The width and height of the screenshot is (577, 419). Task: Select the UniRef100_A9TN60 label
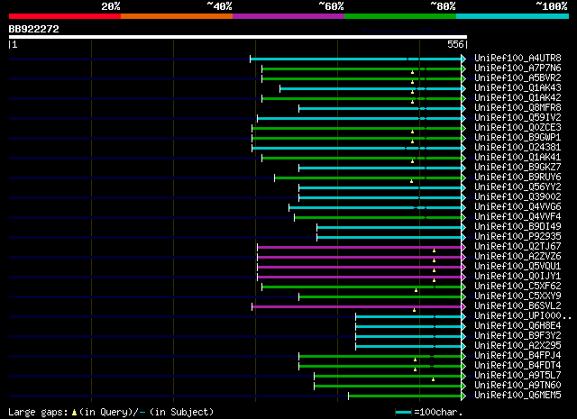(x=517, y=386)
